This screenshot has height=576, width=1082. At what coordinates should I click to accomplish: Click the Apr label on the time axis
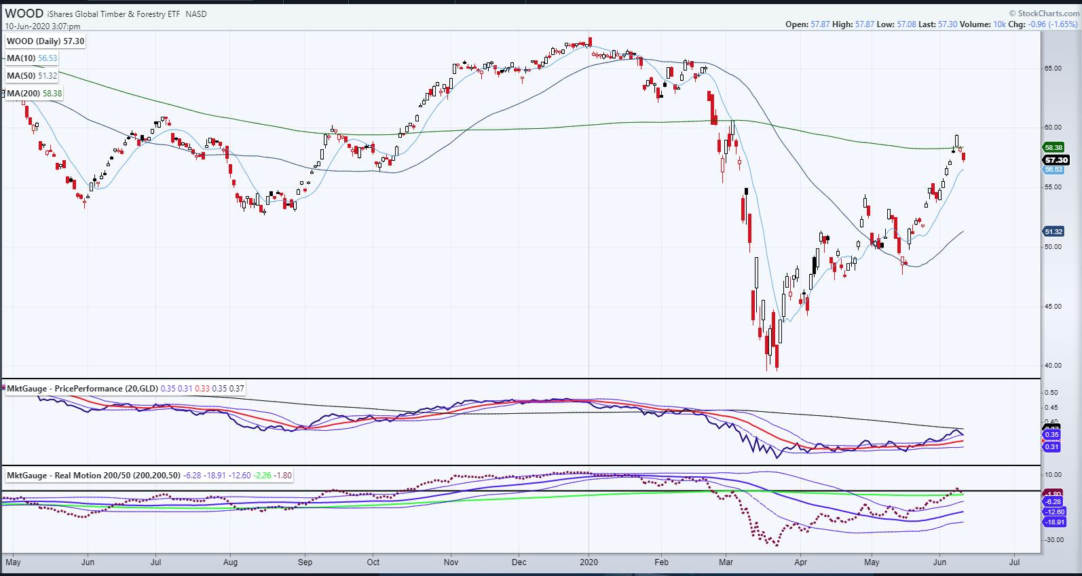800,562
